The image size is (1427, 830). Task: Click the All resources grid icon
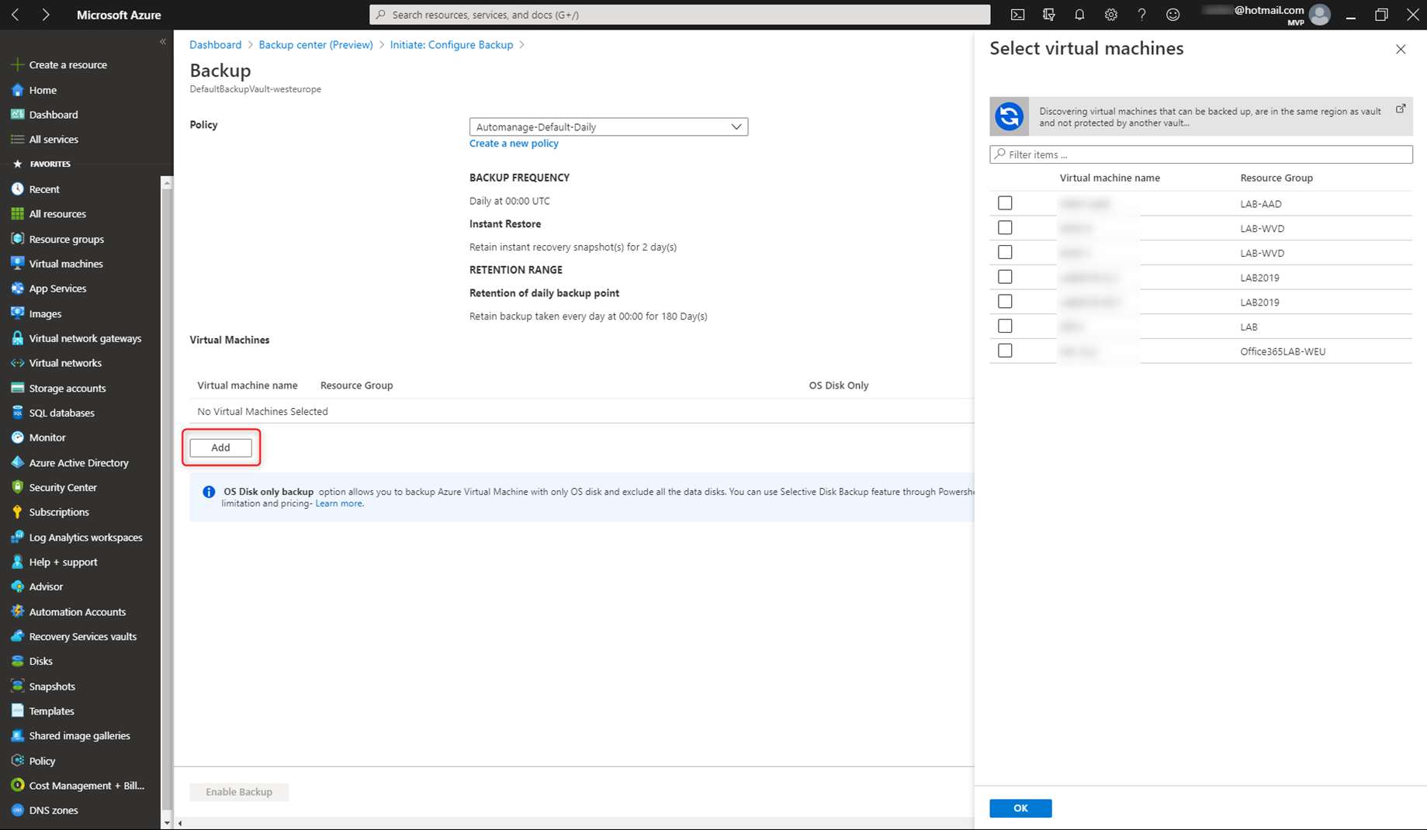click(17, 213)
